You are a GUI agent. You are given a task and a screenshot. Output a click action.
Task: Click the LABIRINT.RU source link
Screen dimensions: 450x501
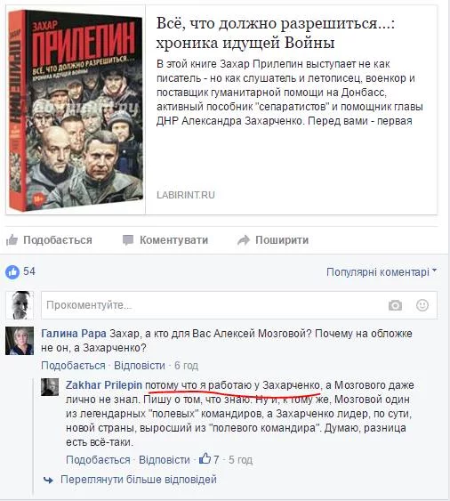tap(186, 195)
